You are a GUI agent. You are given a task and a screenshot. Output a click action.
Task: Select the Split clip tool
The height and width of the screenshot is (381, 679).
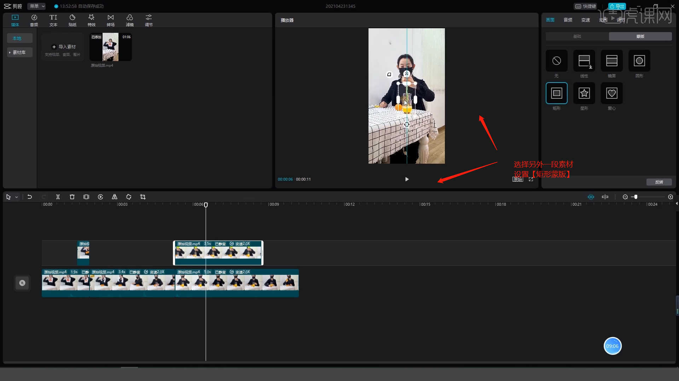click(x=58, y=197)
